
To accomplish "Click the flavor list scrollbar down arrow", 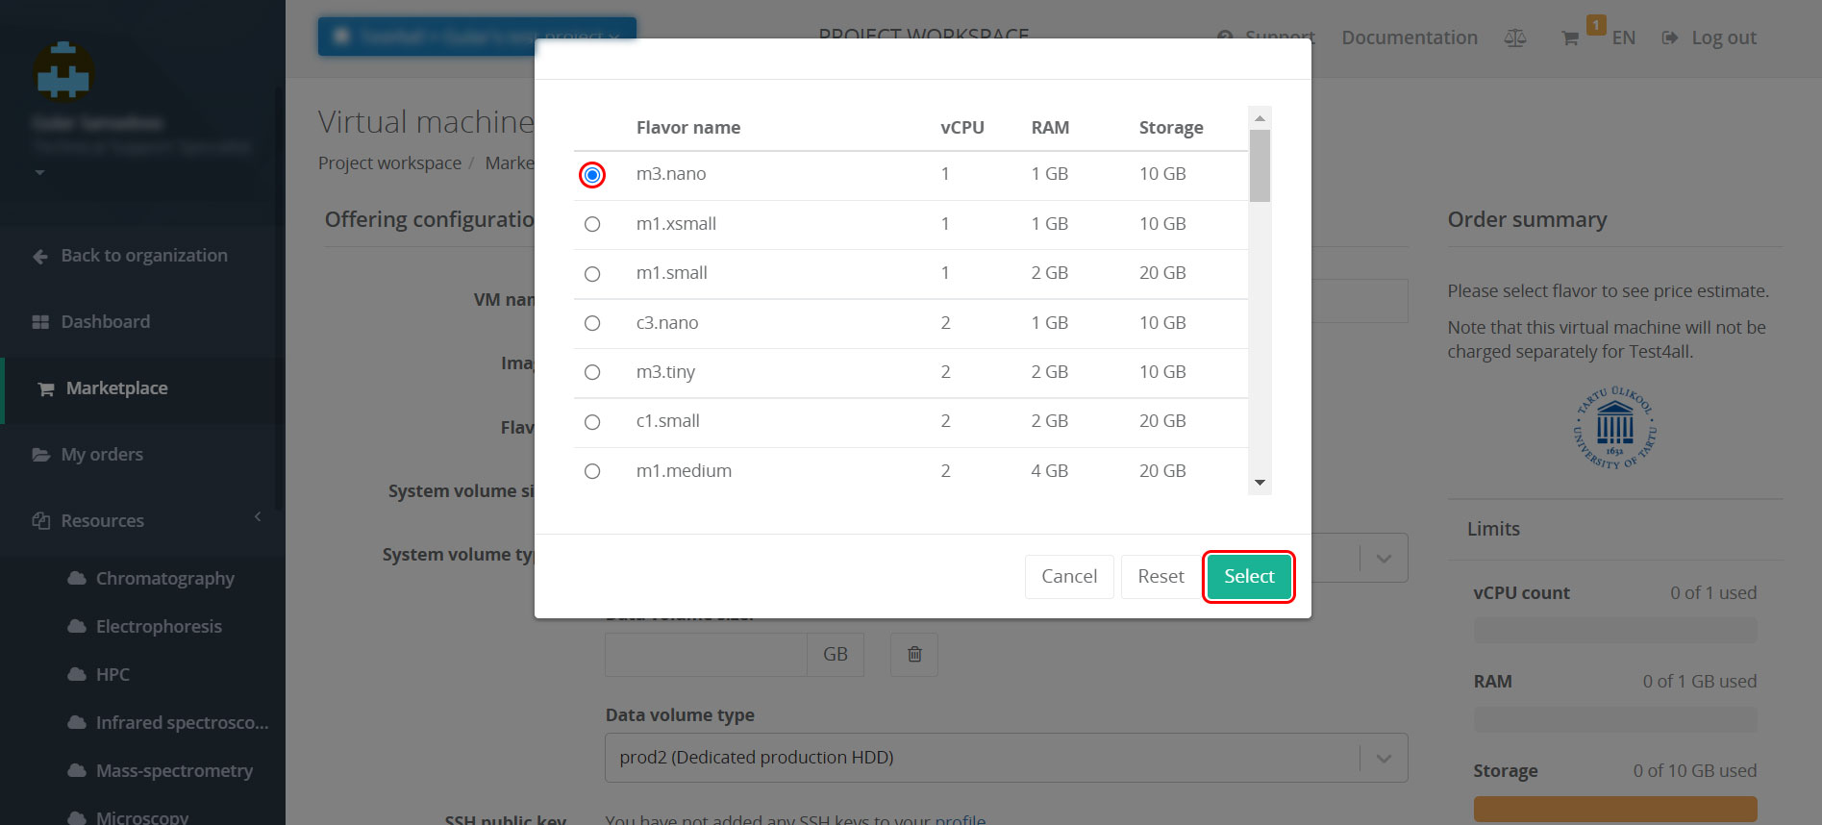I will click(x=1260, y=483).
